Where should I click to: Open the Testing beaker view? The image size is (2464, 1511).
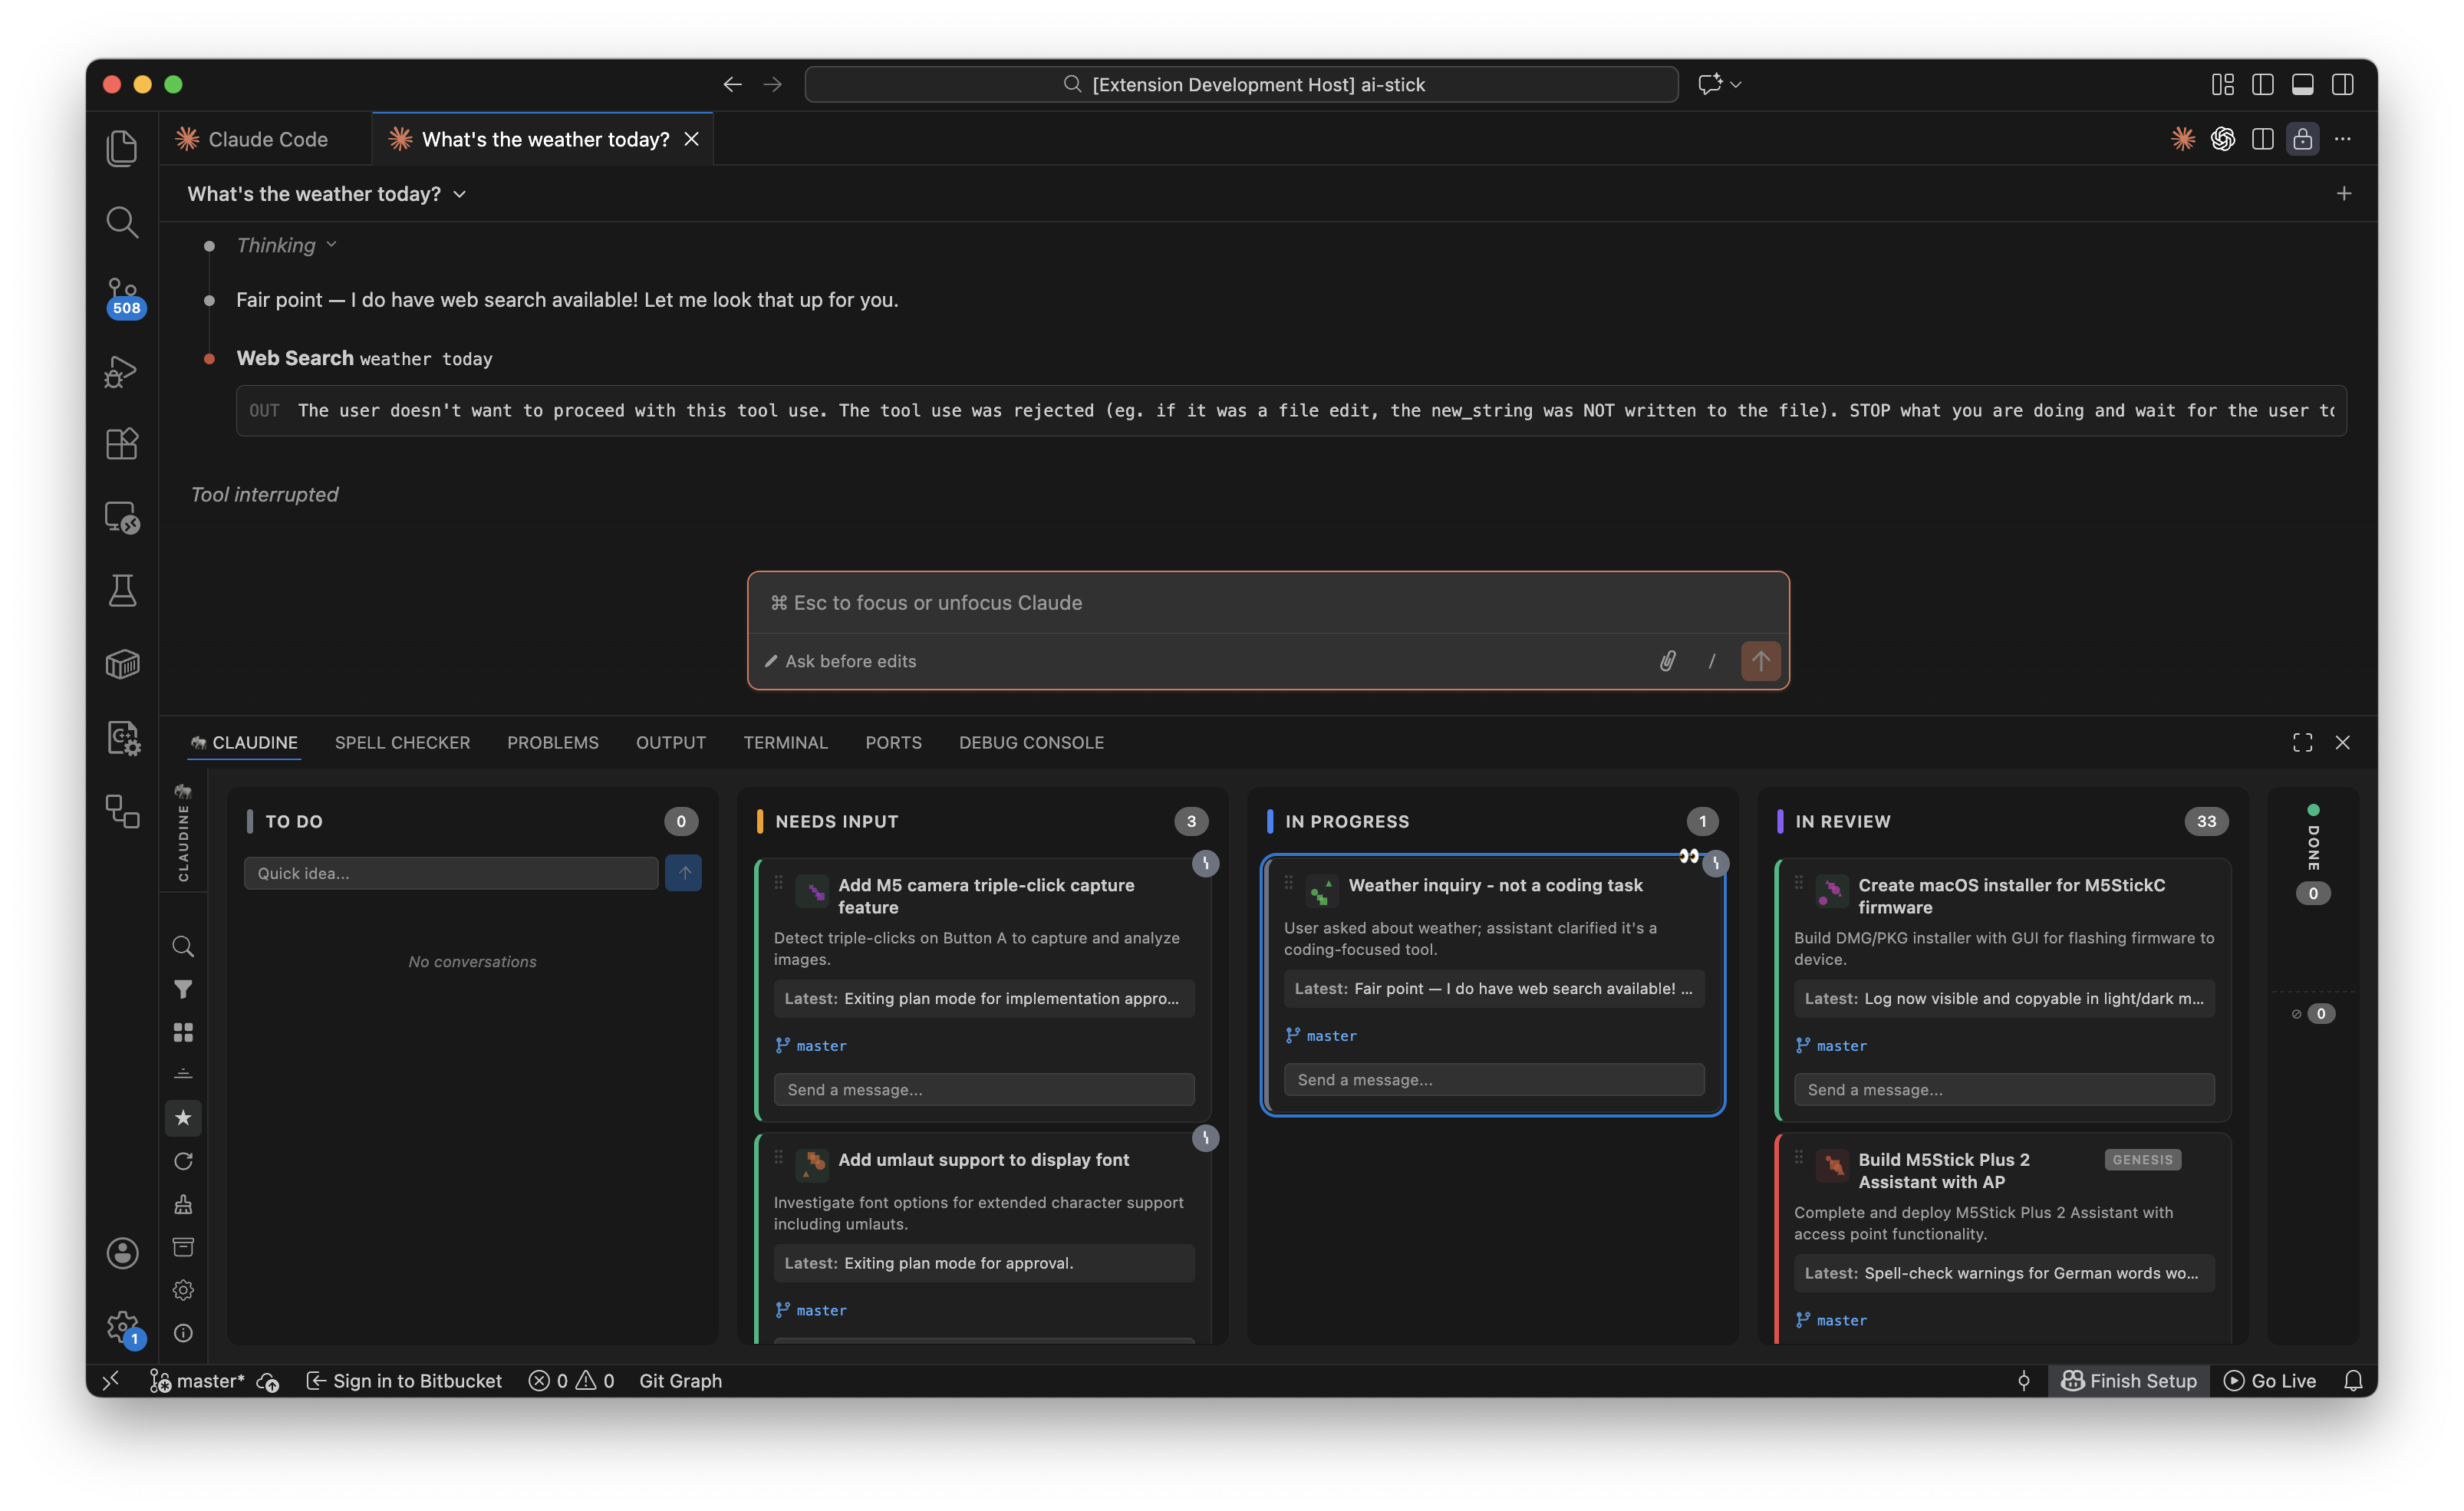coord(122,590)
